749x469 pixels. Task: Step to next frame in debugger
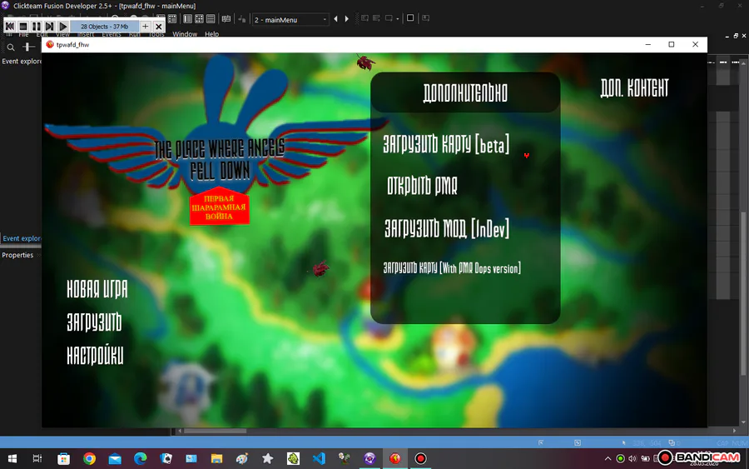pyautogui.click(x=49, y=27)
